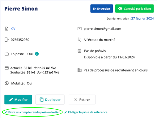
Task: Click the ear icon beside A l'écoute du marché
Action: [x=79, y=40]
